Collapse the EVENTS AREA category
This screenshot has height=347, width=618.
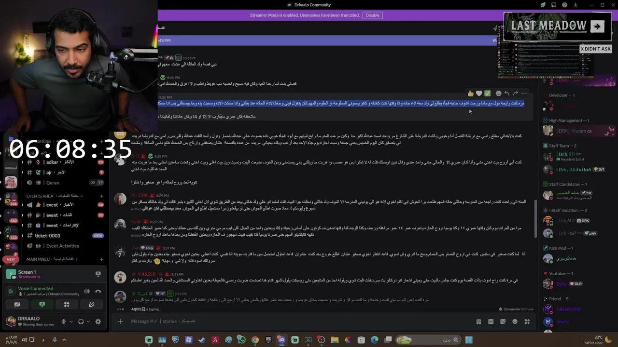tap(55, 196)
